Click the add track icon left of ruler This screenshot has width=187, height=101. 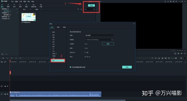pyautogui.click(x=2, y=62)
